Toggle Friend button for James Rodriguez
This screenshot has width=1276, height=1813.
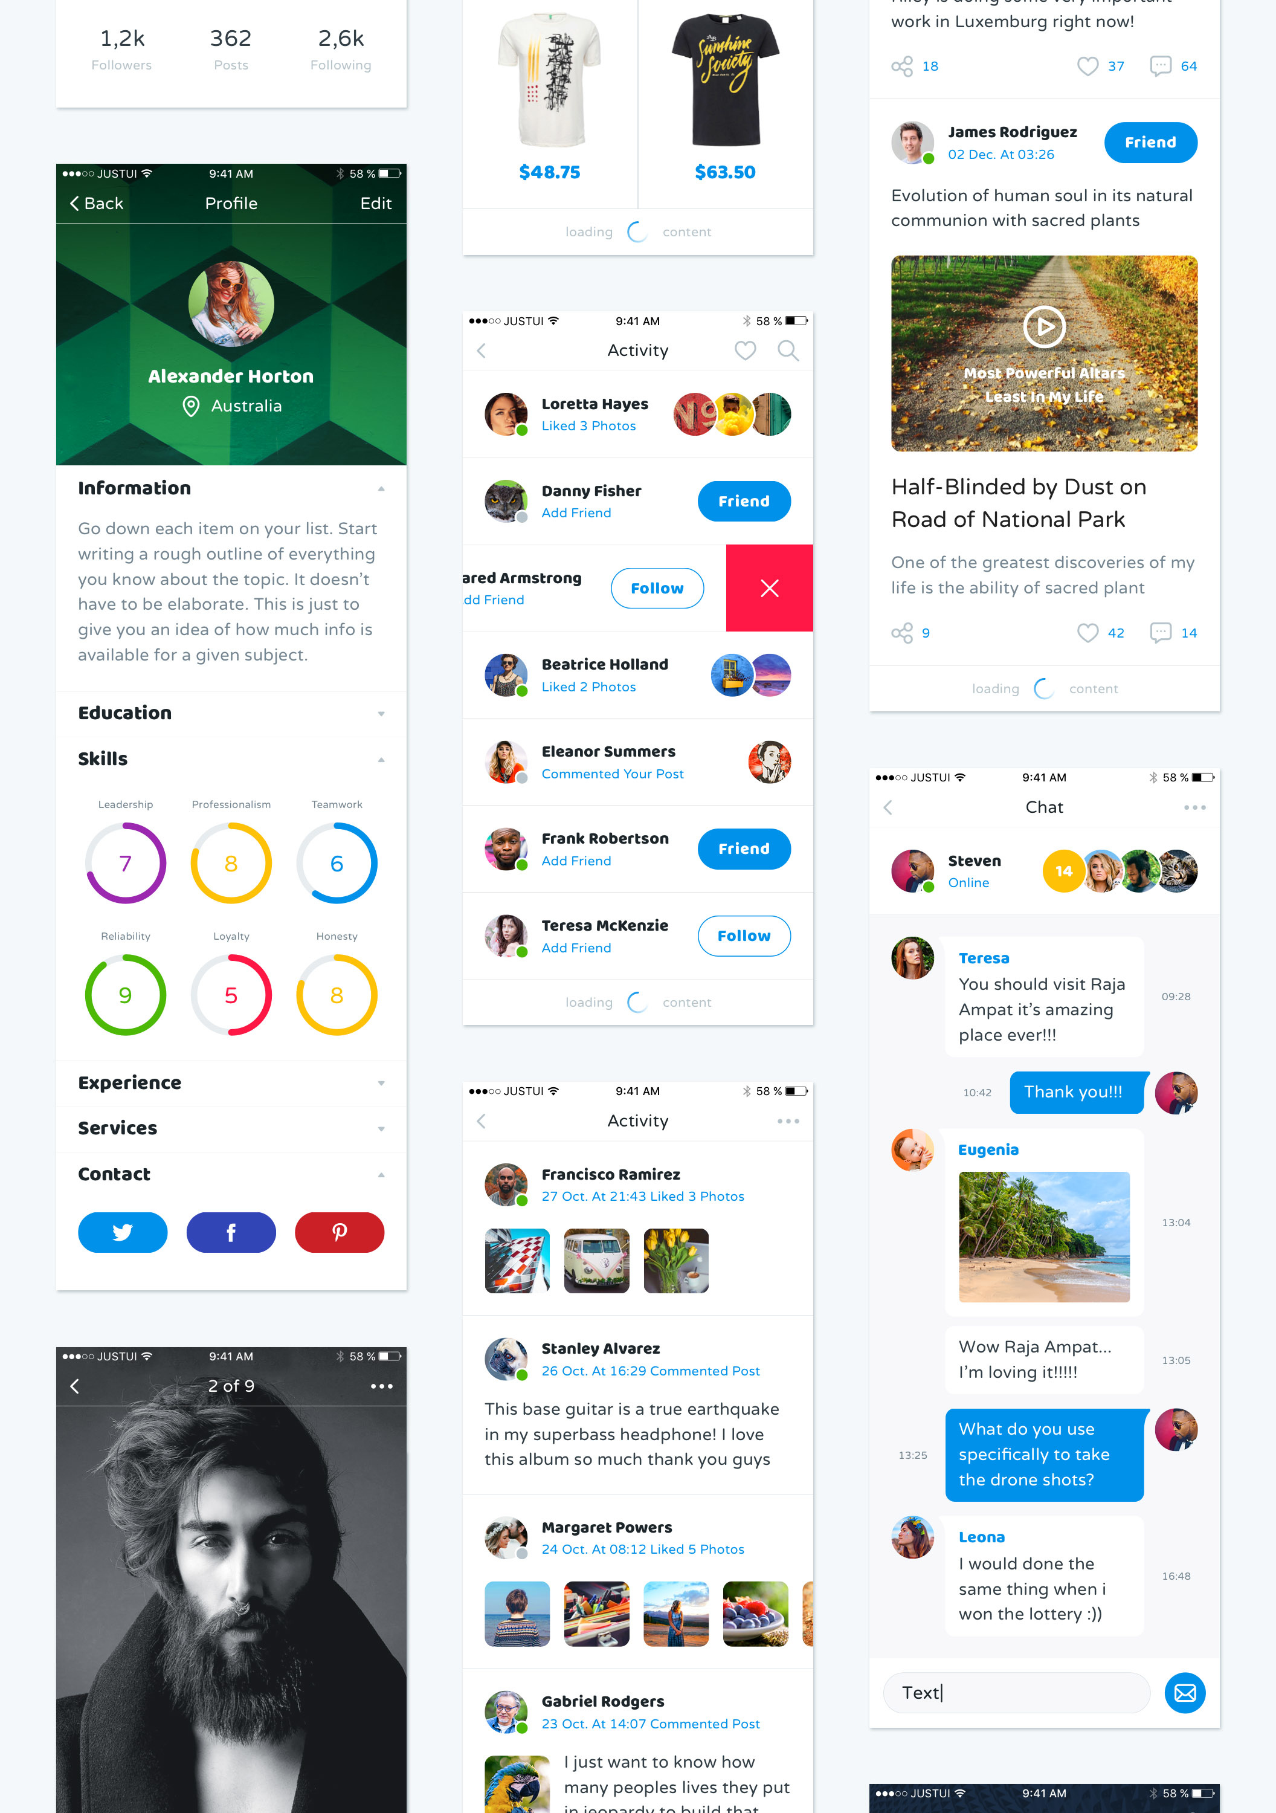pyautogui.click(x=1150, y=143)
